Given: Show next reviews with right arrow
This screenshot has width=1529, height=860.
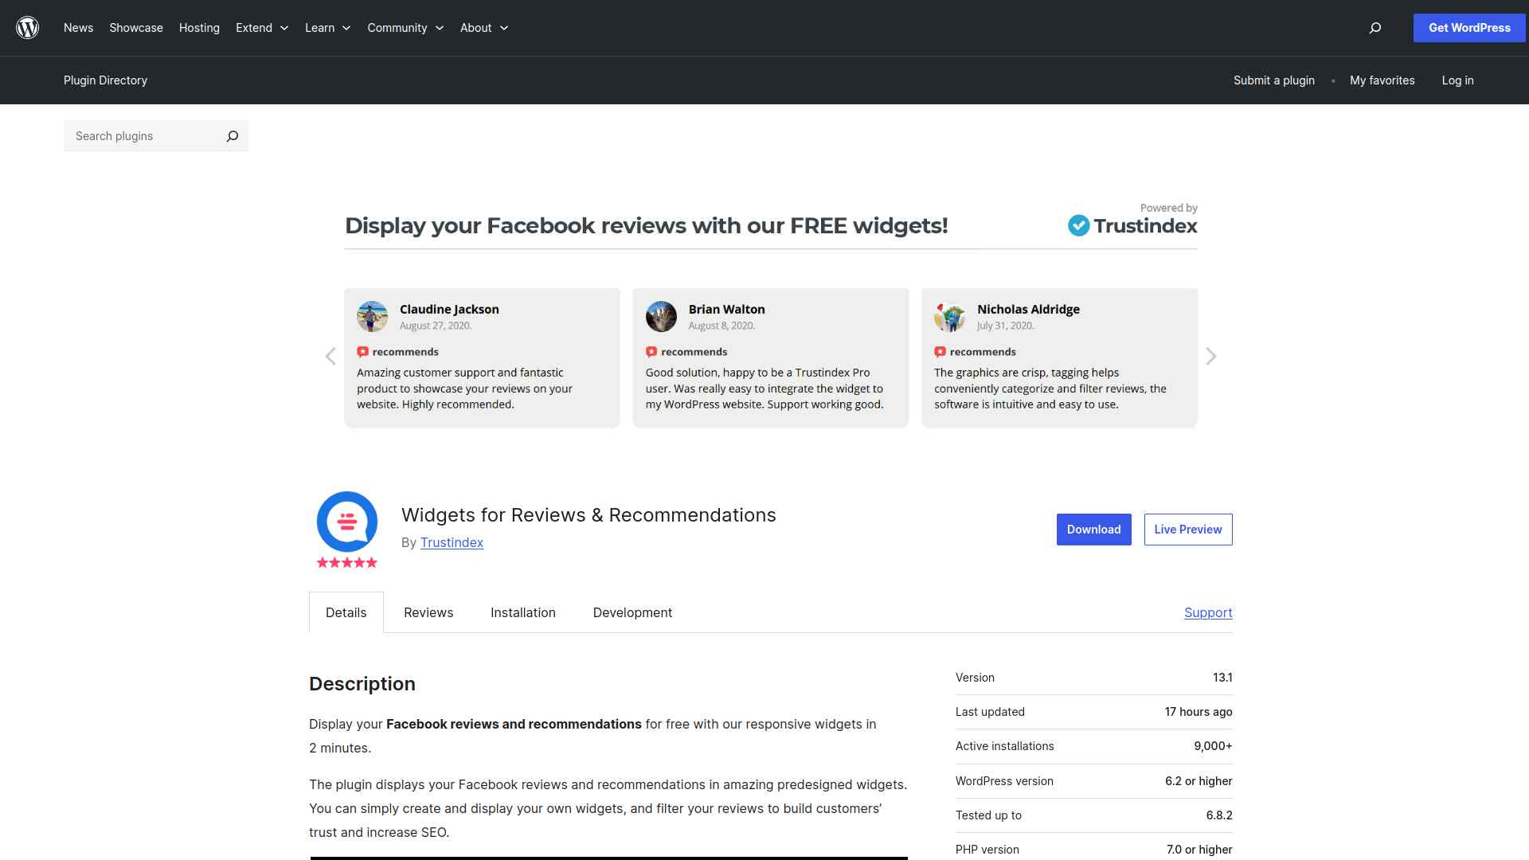Looking at the screenshot, I should point(1211,356).
